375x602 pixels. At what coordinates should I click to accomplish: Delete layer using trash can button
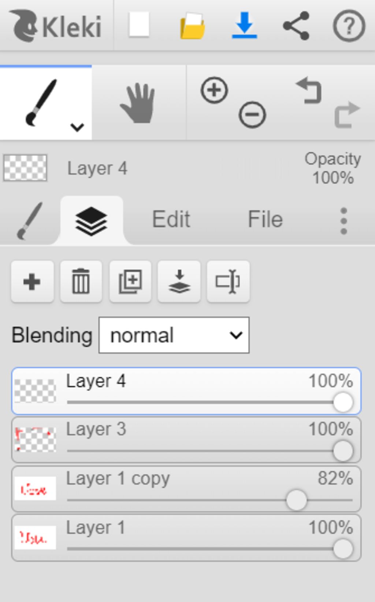pos(81,282)
